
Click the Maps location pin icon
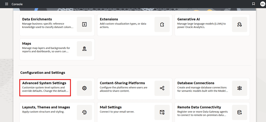point(84,49)
